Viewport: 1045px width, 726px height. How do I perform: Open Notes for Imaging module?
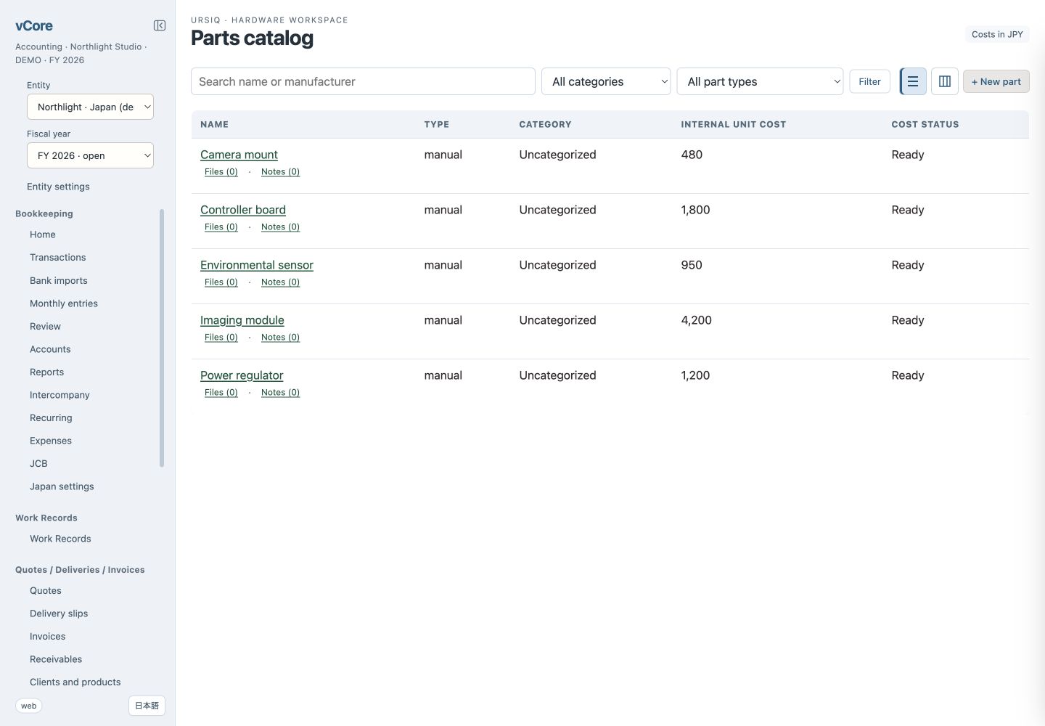click(x=280, y=338)
